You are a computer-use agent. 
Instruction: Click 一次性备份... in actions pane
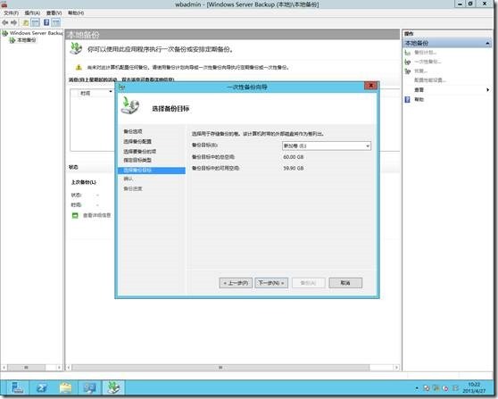(427, 62)
